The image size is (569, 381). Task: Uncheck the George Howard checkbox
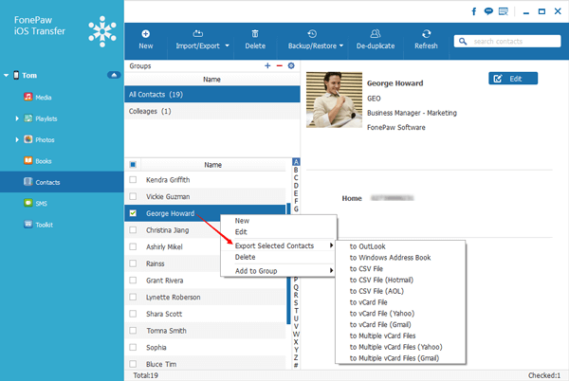133,213
